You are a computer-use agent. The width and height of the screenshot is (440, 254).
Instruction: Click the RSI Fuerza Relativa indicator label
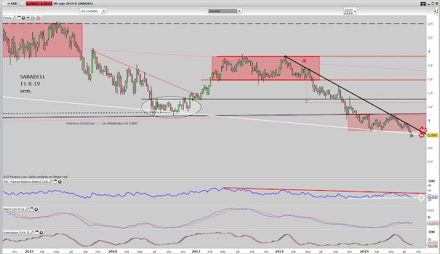point(26,182)
